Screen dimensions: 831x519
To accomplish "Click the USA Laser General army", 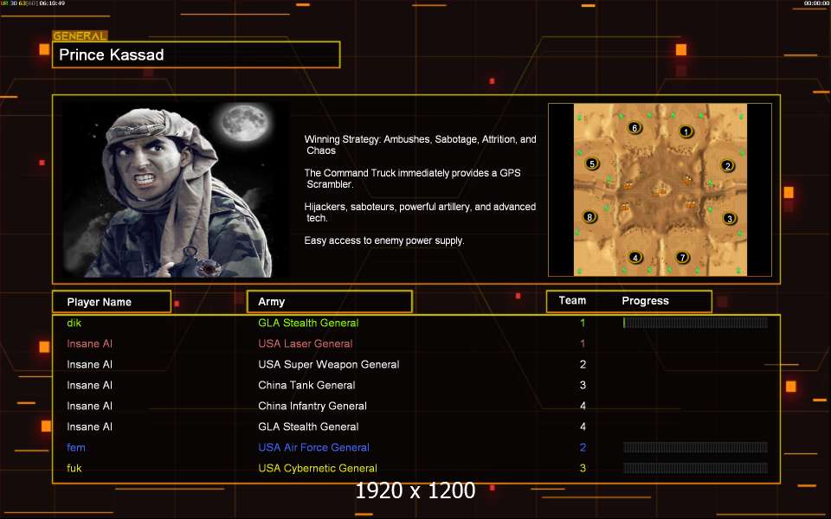I will (x=306, y=343).
